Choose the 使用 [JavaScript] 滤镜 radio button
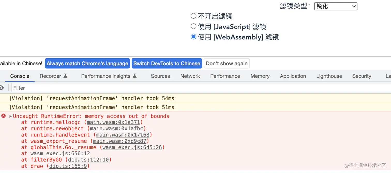The image size is (391, 173). pos(193,26)
